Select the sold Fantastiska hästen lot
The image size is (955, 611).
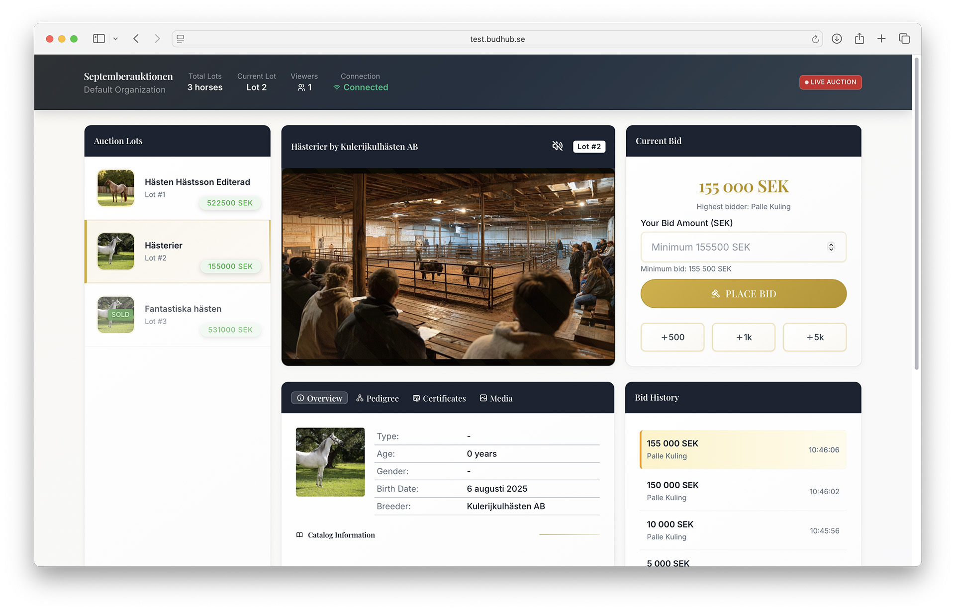(x=178, y=315)
